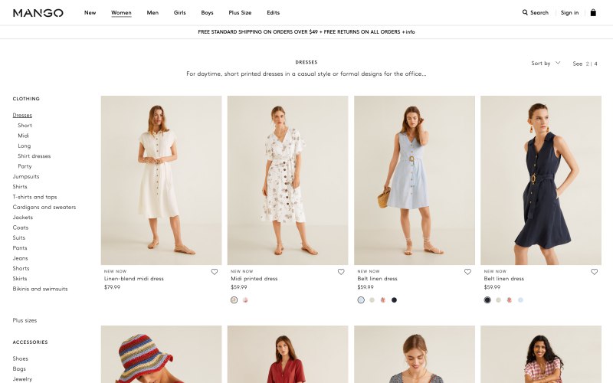Open the shopping bag icon
The width and height of the screenshot is (613, 383).
point(593,12)
